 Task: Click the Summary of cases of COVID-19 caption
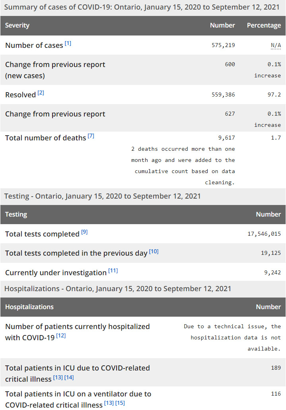click(x=141, y=8)
